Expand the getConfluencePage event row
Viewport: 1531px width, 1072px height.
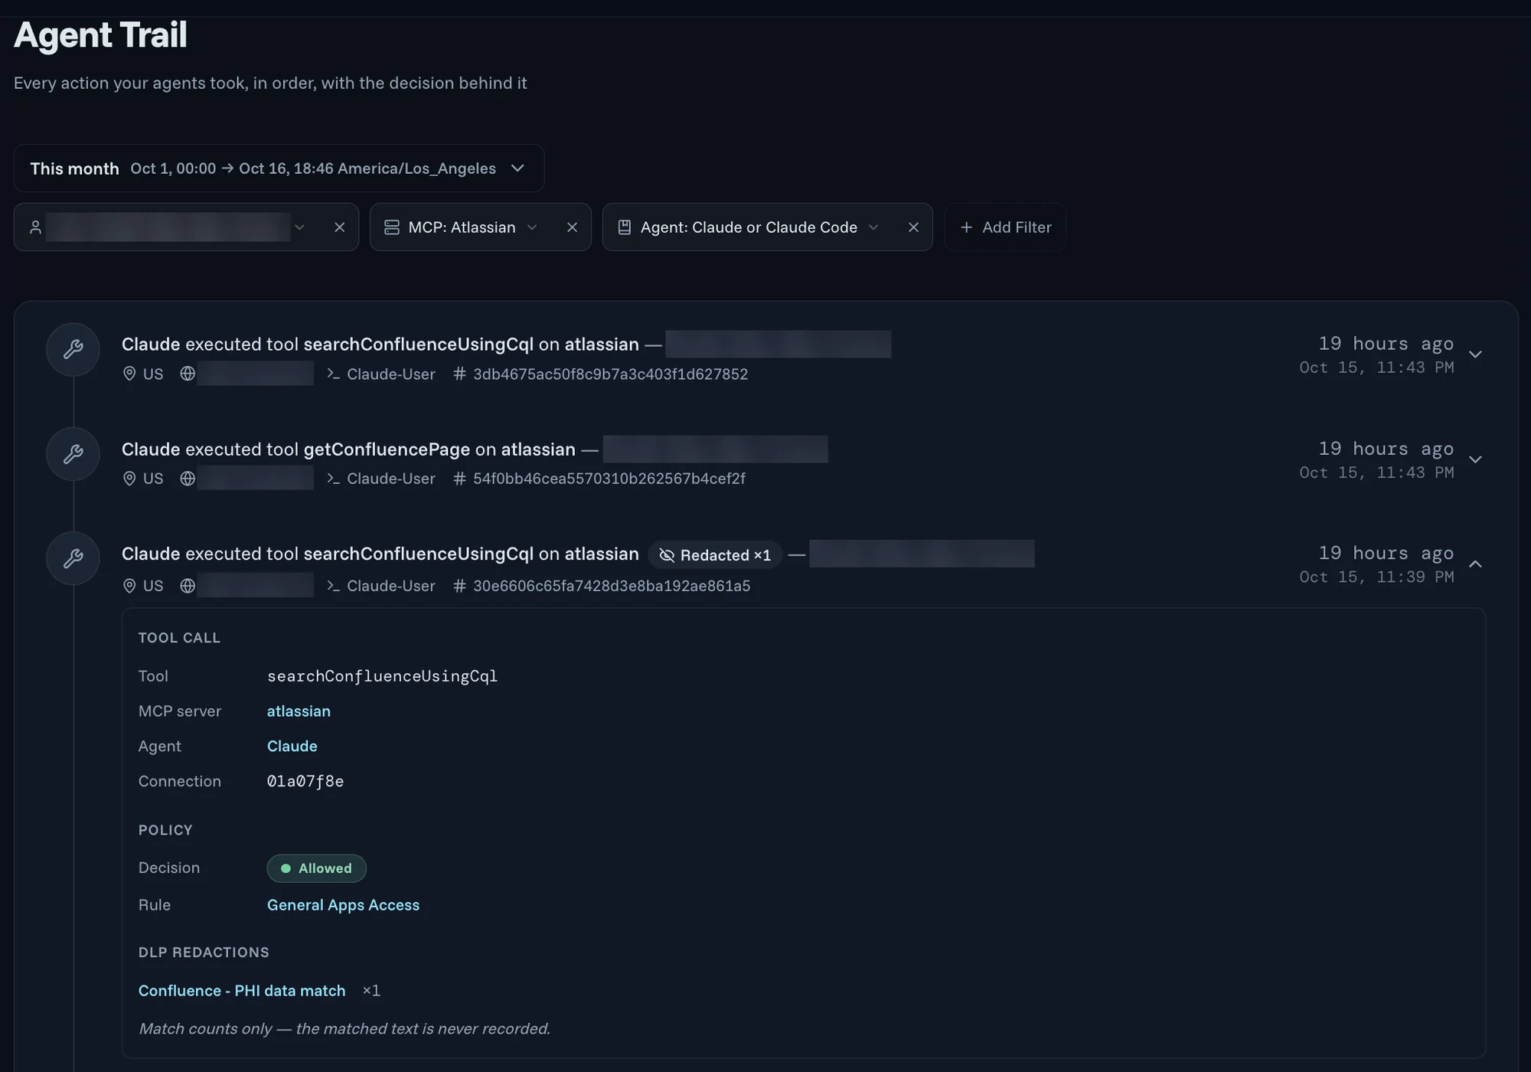pyautogui.click(x=1475, y=459)
